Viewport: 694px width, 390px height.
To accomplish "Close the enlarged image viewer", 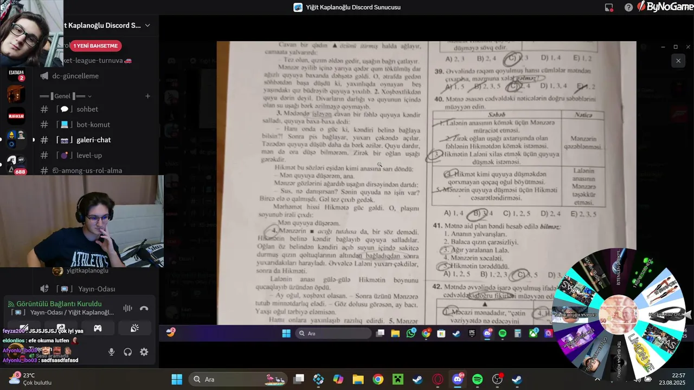I will click(678, 61).
